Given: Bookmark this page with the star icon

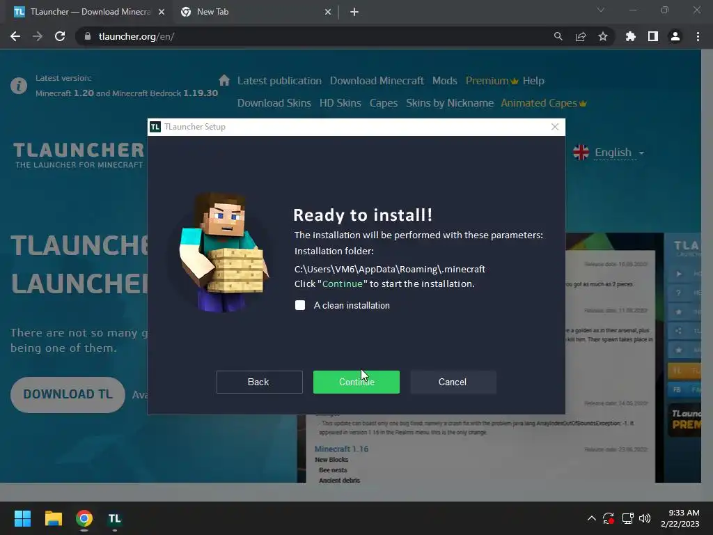Looking at the screenshot, I should [603, 36].
